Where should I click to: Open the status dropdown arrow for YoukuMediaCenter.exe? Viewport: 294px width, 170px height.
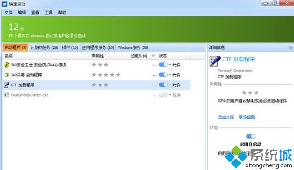[x=170, y=95]
